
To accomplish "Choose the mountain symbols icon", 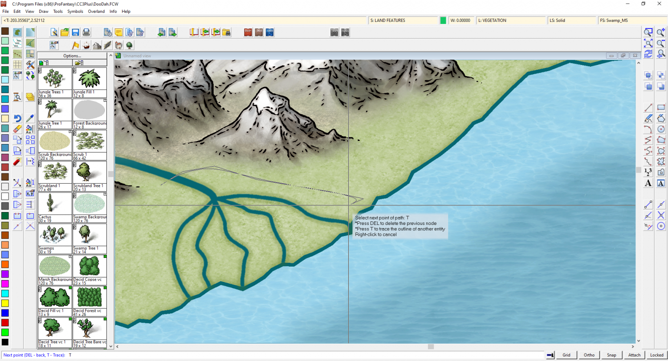I will 97,45.
